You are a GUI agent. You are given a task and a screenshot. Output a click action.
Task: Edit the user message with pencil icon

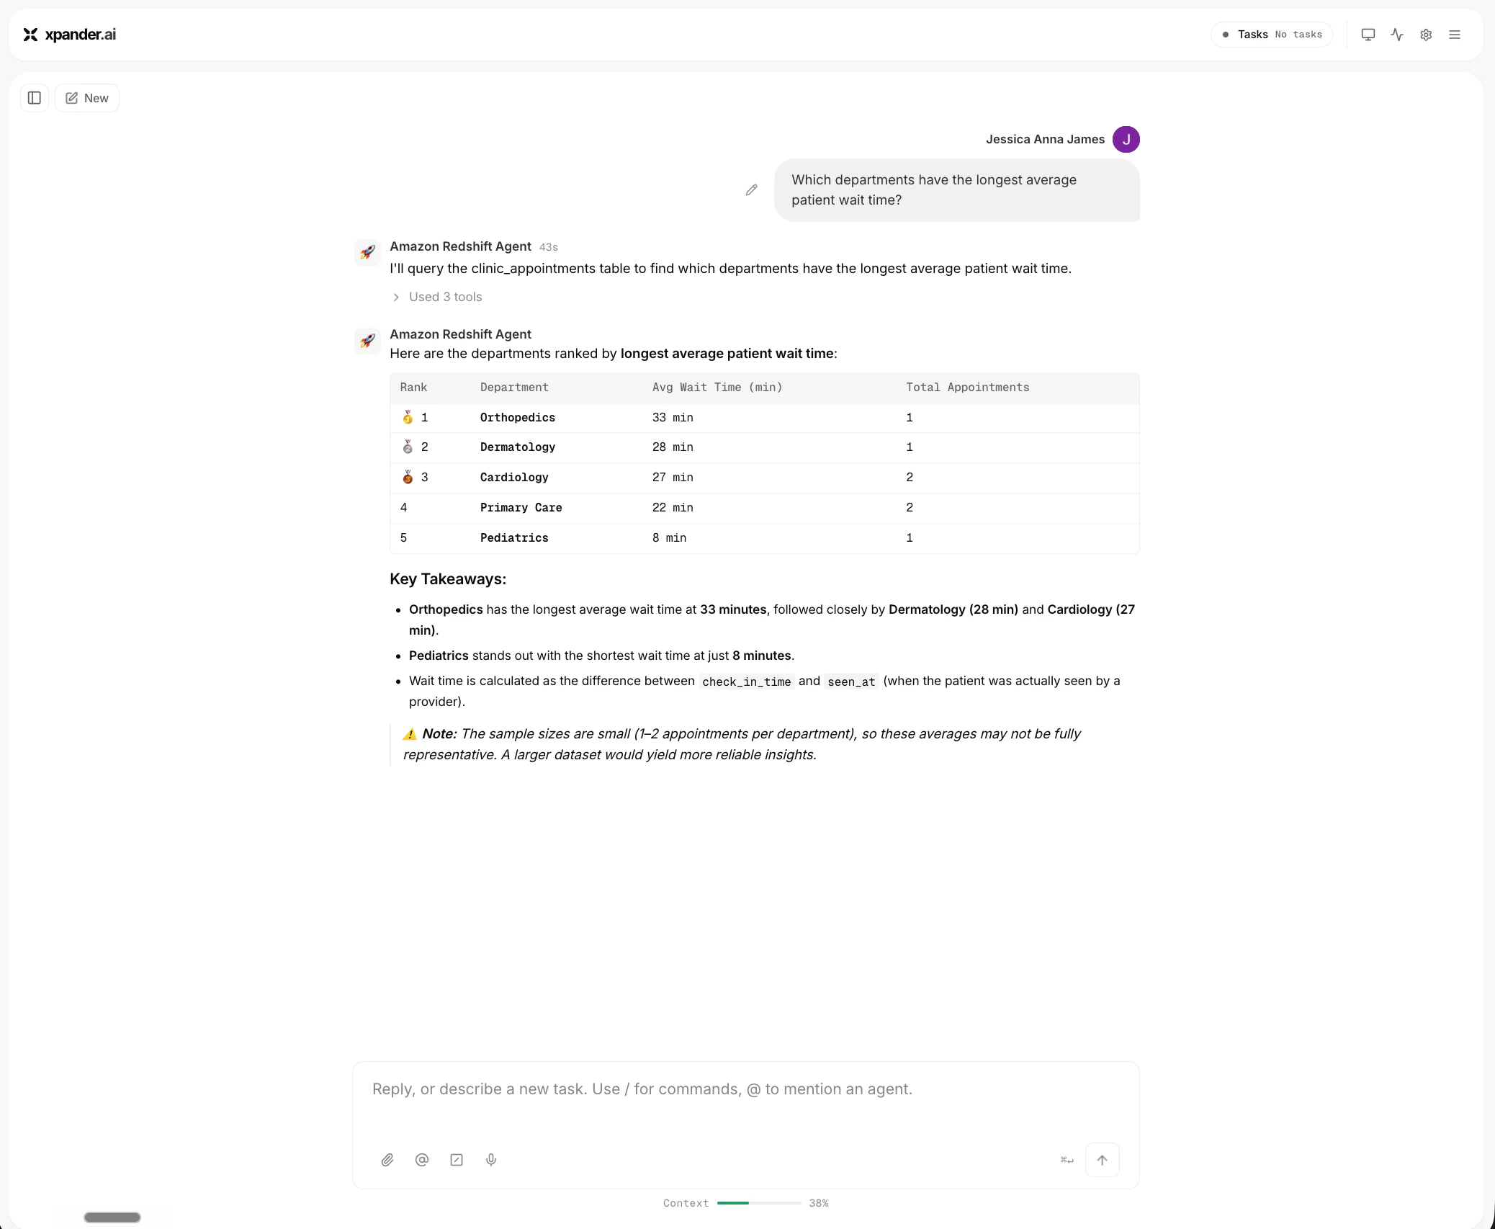751,190
